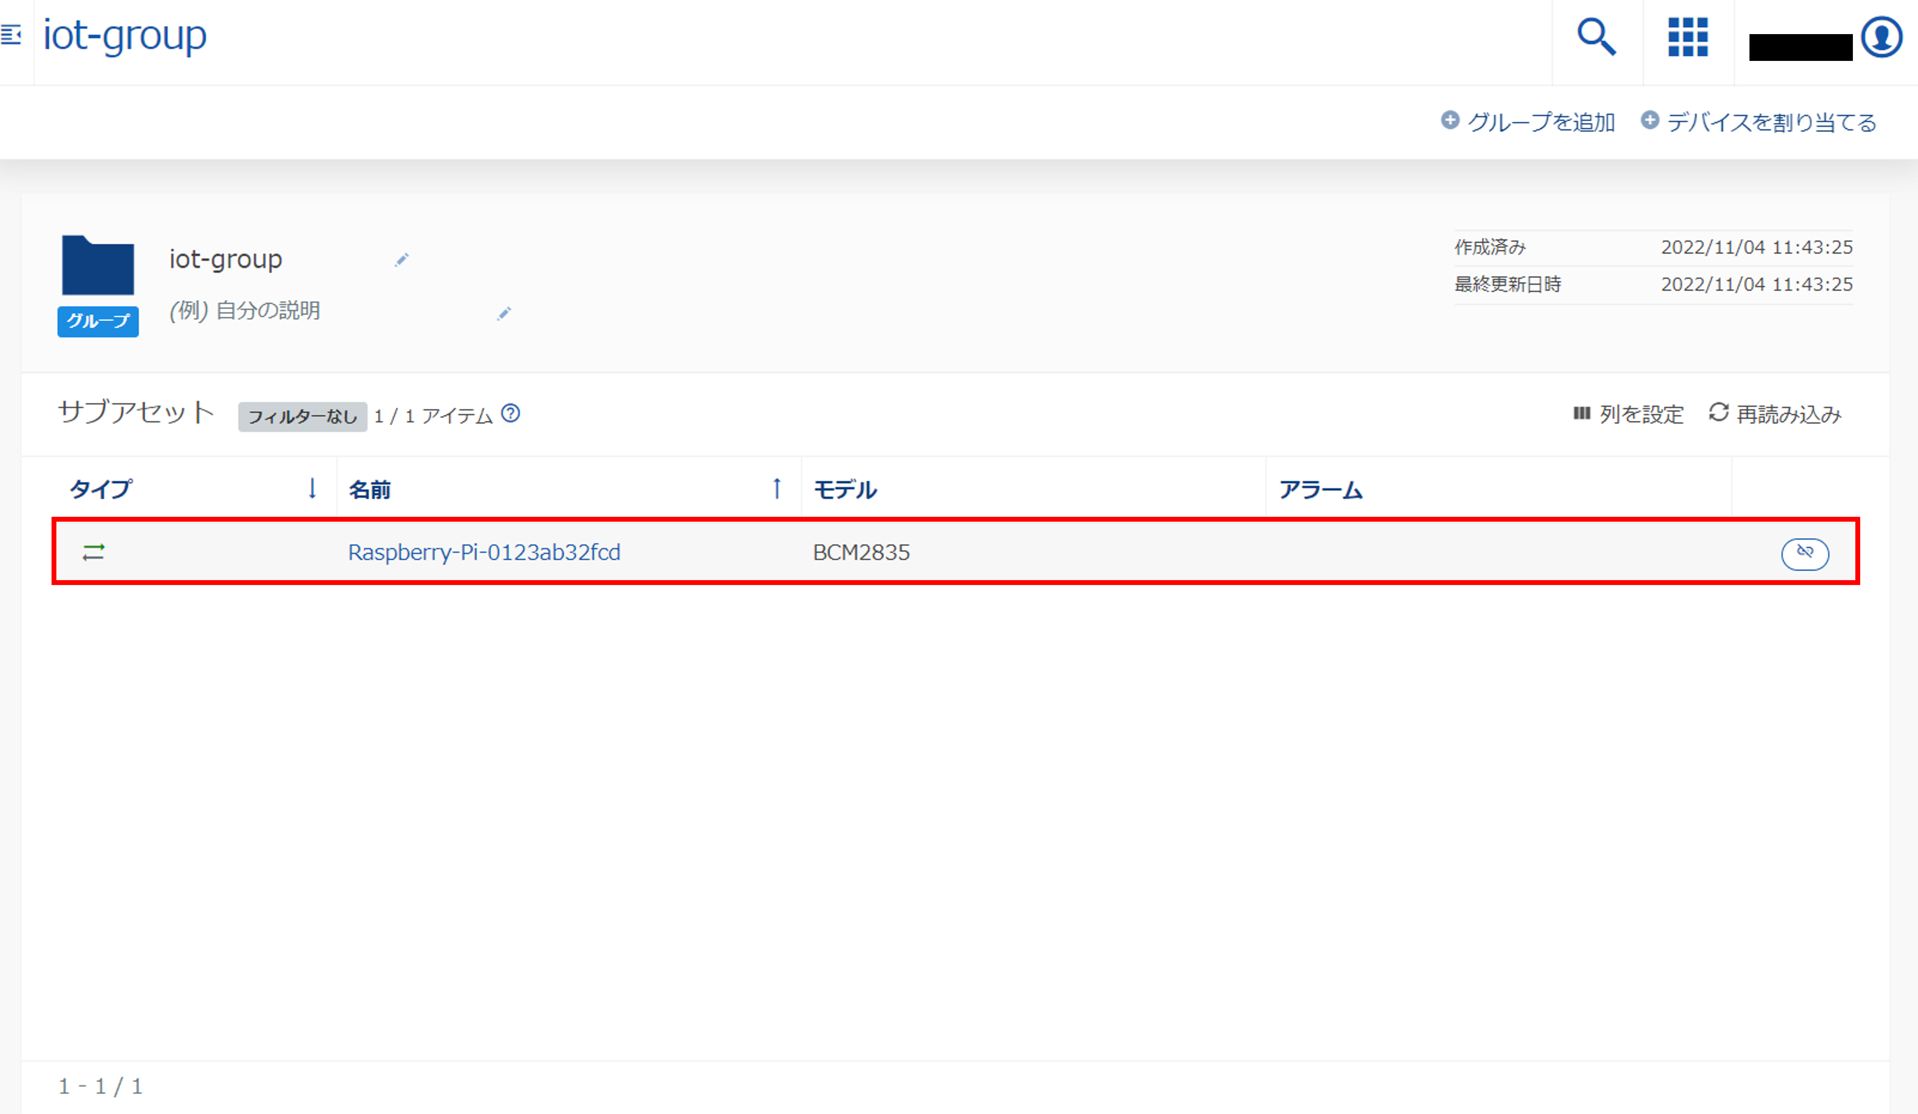Sort by type column arrow
This screenshot has height=1114, width=1918.
click(312, 488)
